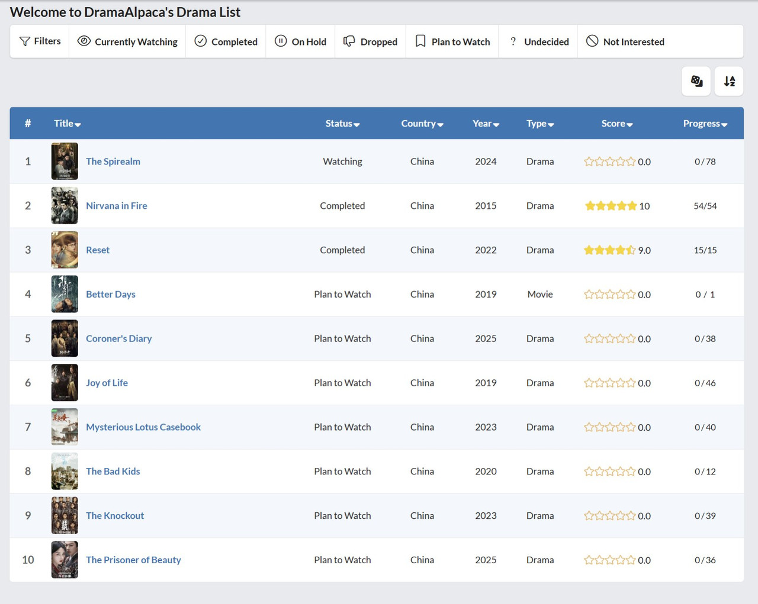This screenshot has width=758, height=604.
Task: Sort list by Type column
Action: [540, 124]
